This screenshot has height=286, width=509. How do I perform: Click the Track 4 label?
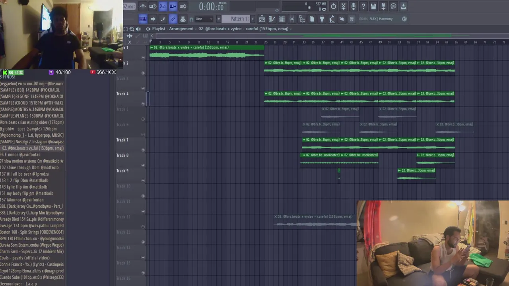[122, 94]
